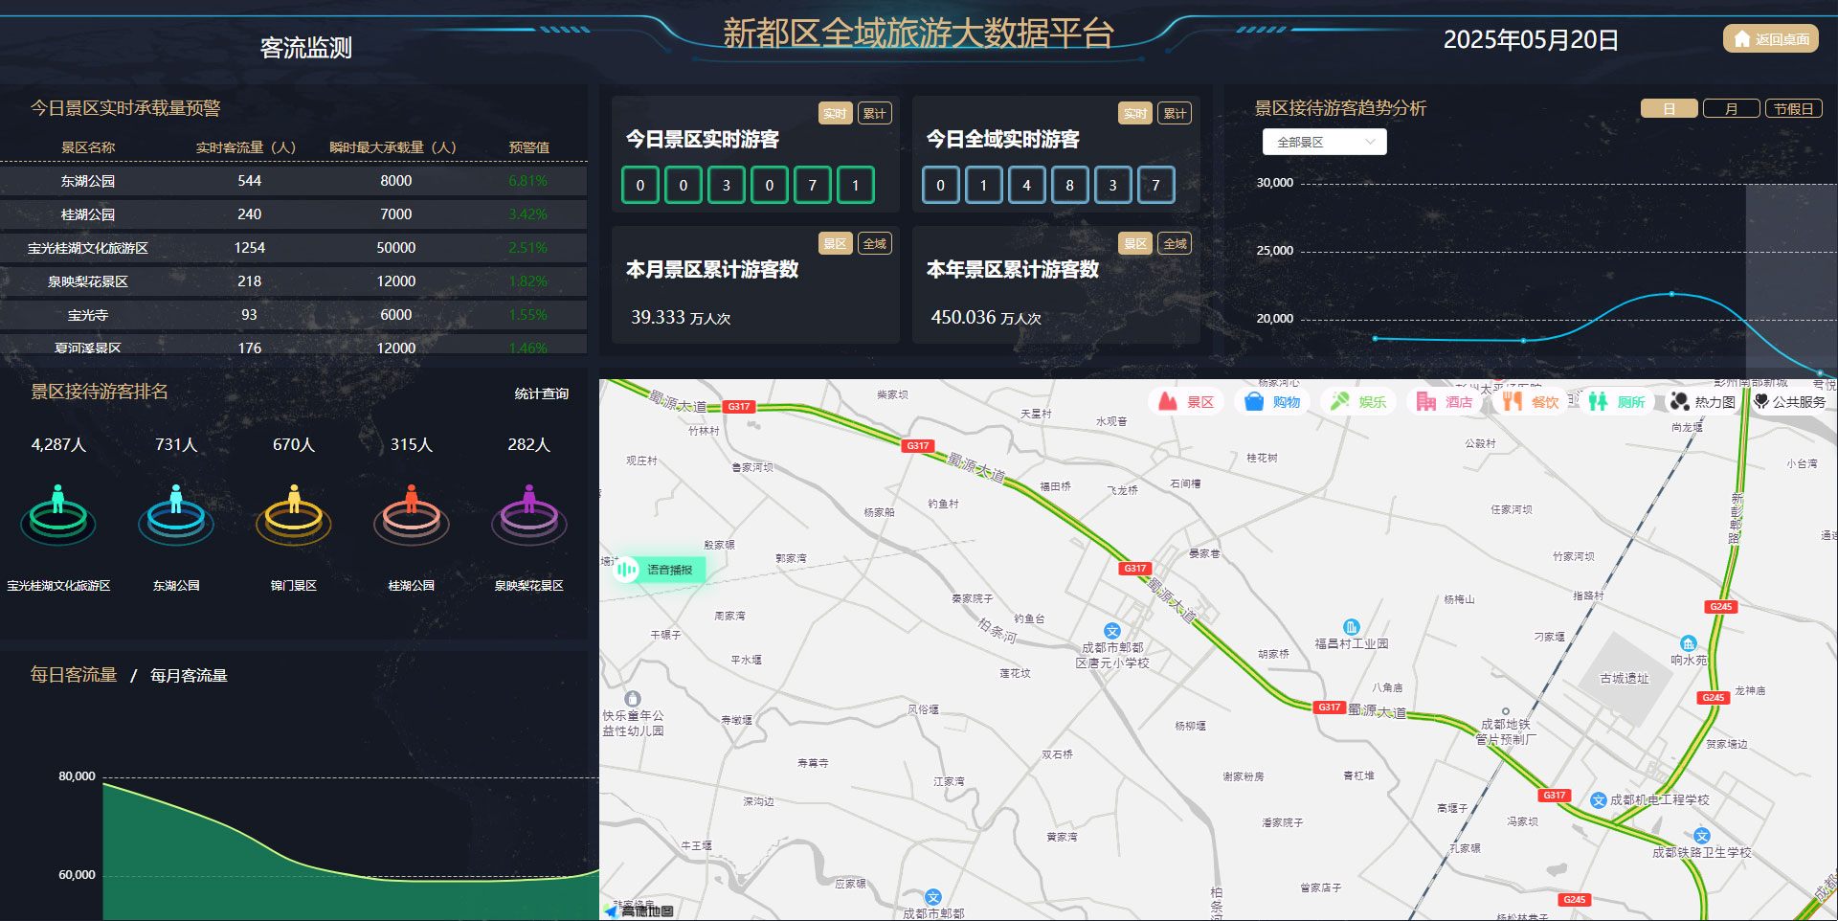Show 餐饮 dining locations on the map

tap(1513, 402)
